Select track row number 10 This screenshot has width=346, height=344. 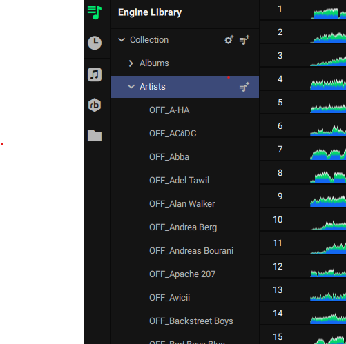pos(278,220)
